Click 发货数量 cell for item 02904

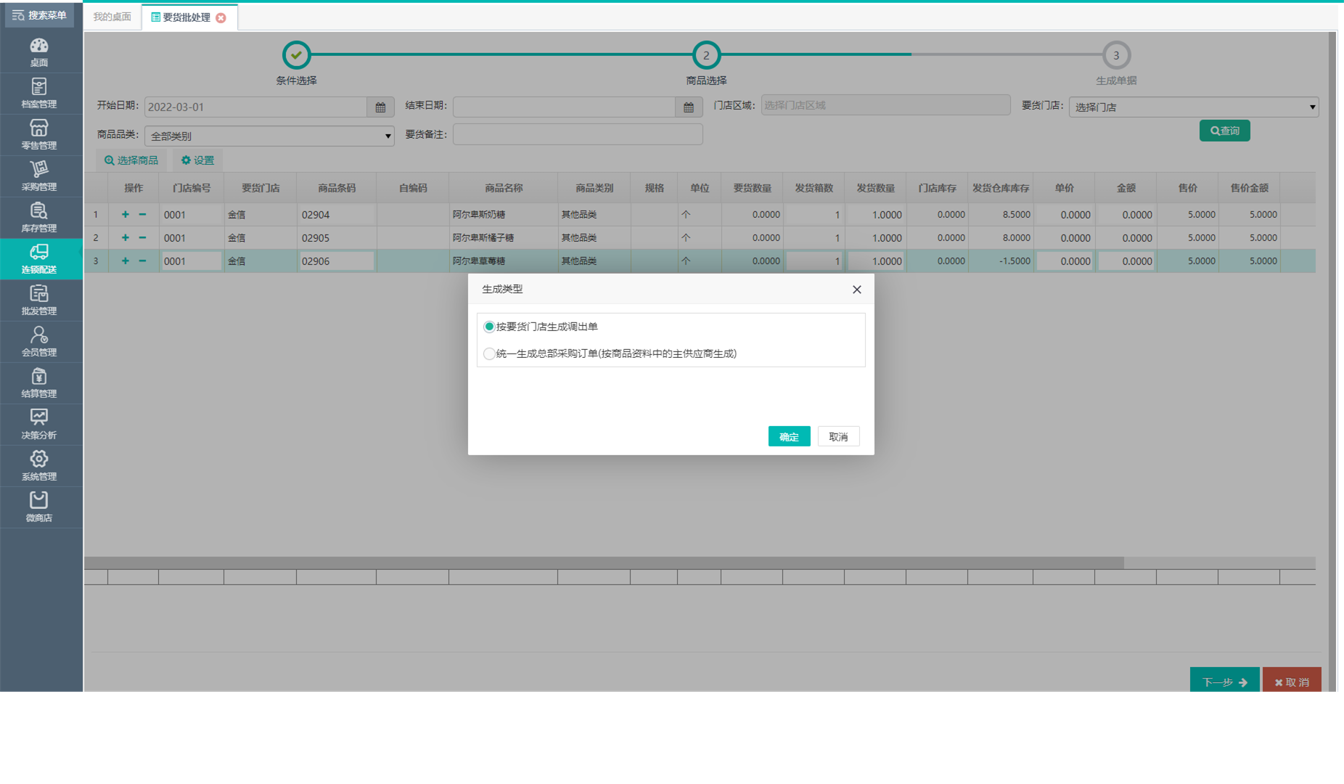875,214
